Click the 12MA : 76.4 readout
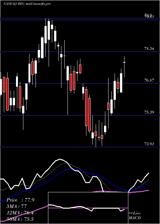The width and height of the screenshot is (160, 224). tap(20, 213)
